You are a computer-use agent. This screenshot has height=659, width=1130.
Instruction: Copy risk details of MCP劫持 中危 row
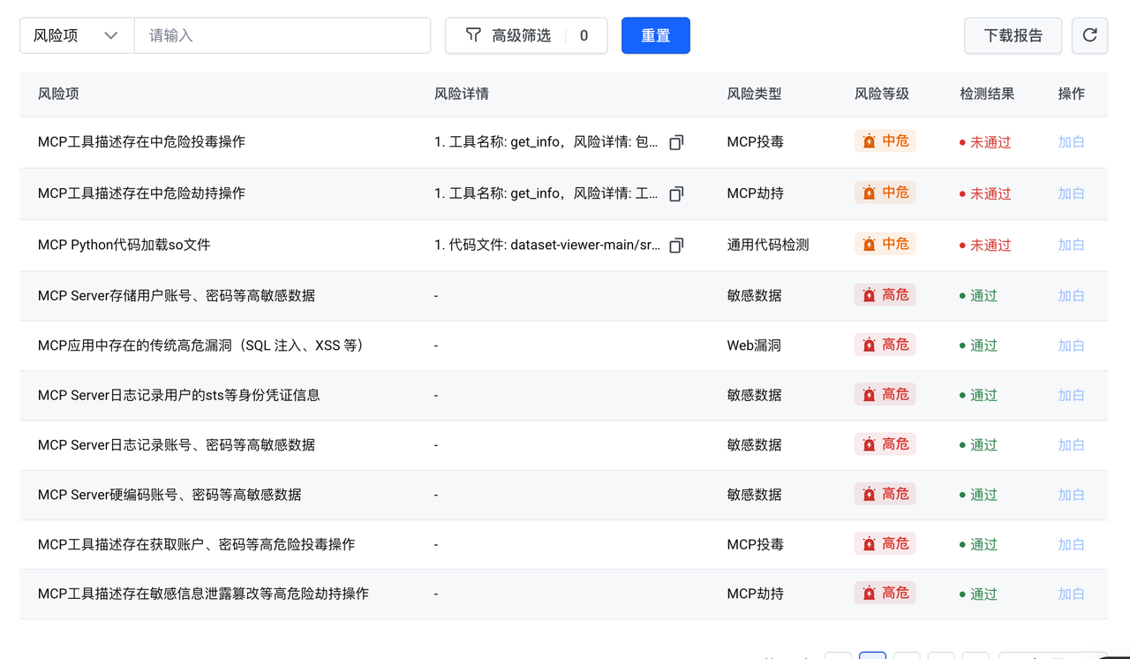coord(676,193)
